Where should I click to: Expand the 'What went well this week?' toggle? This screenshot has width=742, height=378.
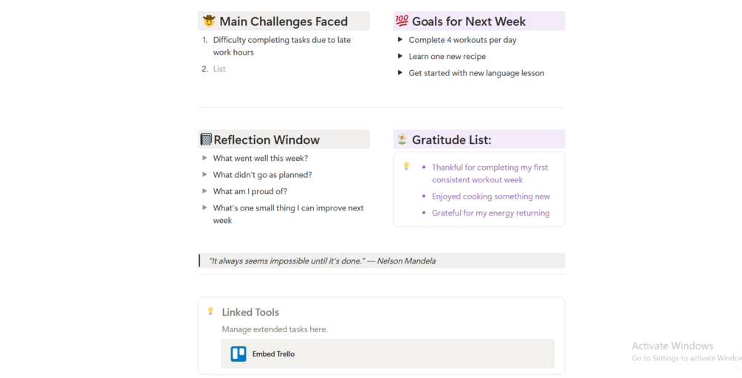coord(205,158)
